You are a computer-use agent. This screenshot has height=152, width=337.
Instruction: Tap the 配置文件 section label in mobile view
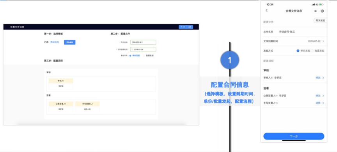click(x=268, y=22)
